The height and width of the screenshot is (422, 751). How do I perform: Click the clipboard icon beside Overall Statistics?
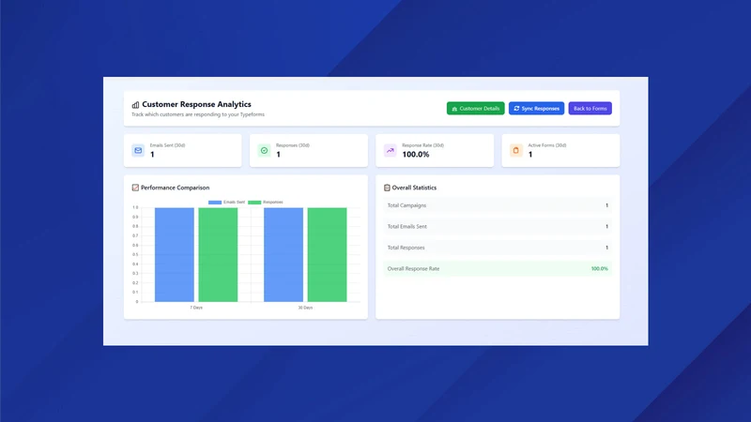[387, 188]
